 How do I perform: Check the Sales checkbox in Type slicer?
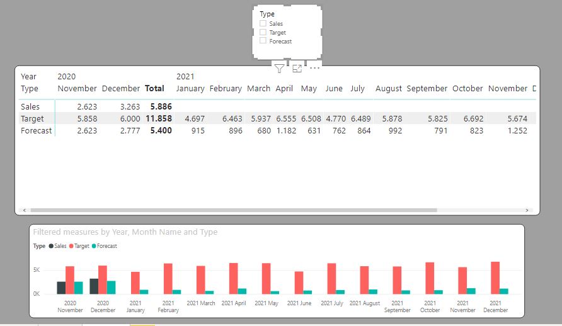[263, 24]
